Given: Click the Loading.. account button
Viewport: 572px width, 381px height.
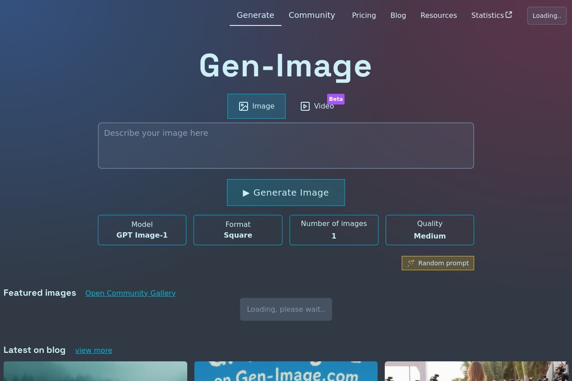Looking at the screenshot, I should [547, 16].
